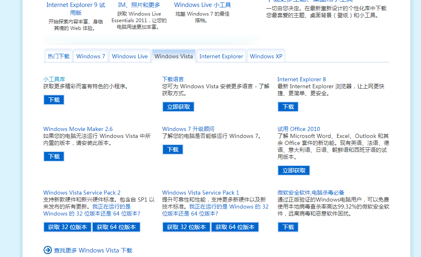Image resolution: width=421 pixels, height=257 pixels.
Task: Get 64-bit version of Vista Service Pack 1
Action: [235, 227]
